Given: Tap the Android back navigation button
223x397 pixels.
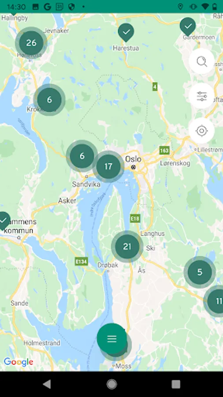Looking at the screenshot, I should click(x=47, y=384).
